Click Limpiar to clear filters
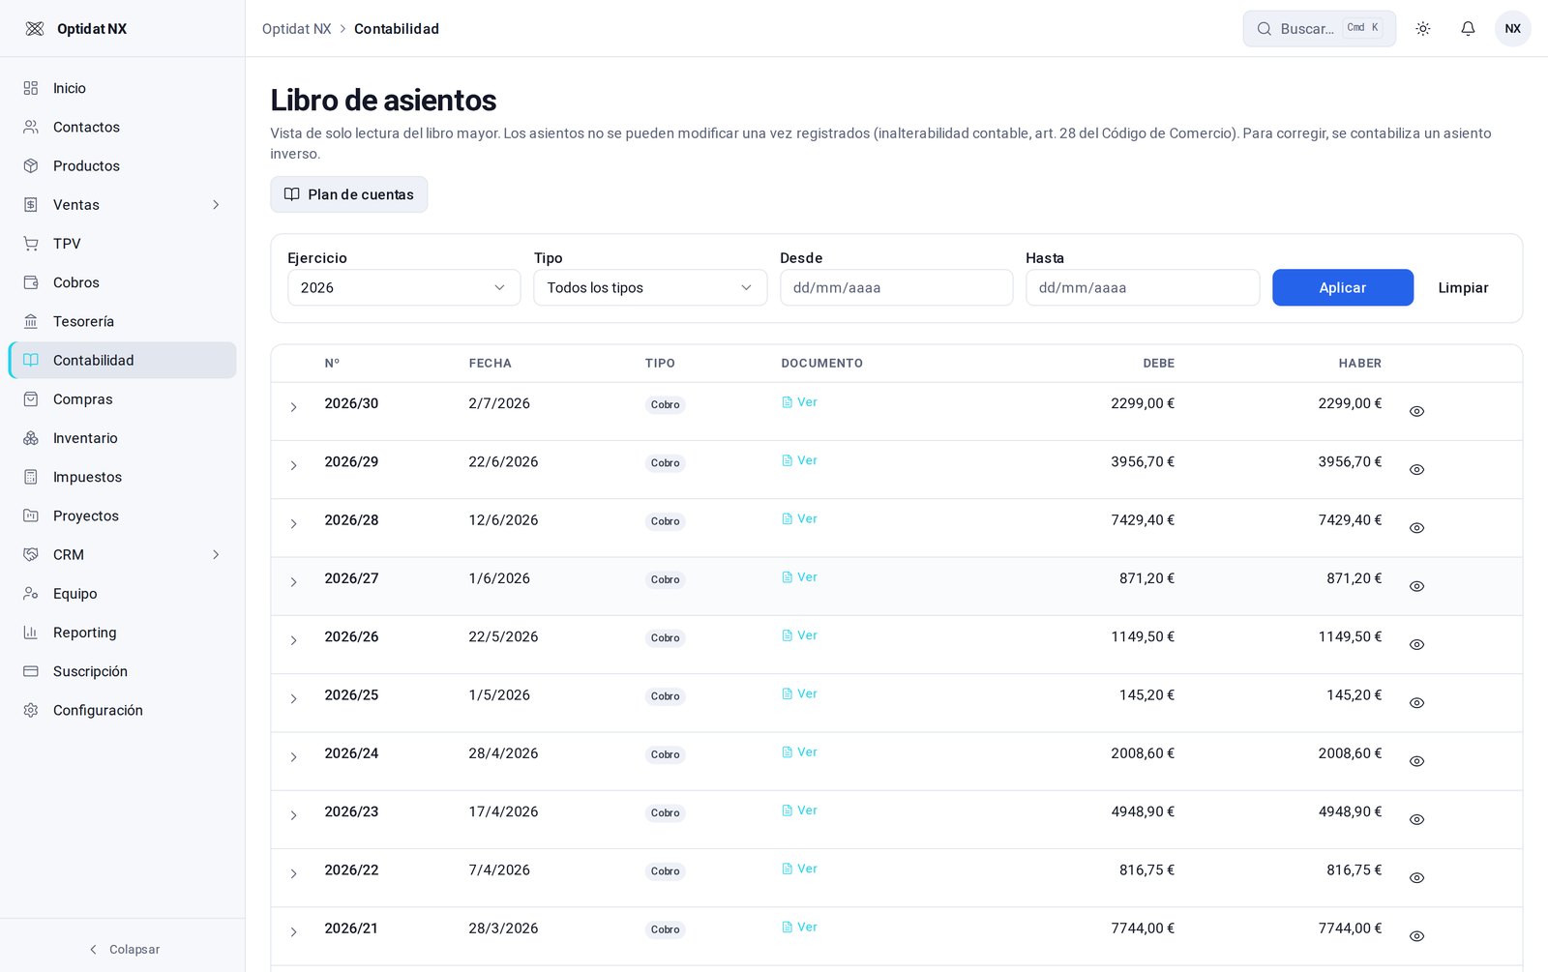Screen dimensions: 1548x972 (1463, 287)
